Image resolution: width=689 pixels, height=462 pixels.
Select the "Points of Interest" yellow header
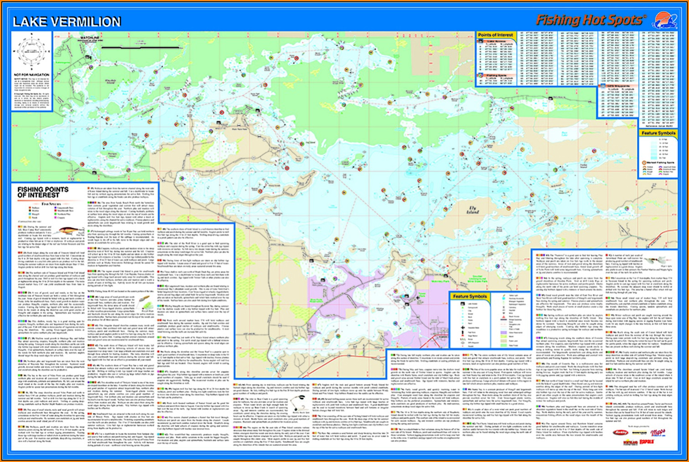click(x=496, y=35)
